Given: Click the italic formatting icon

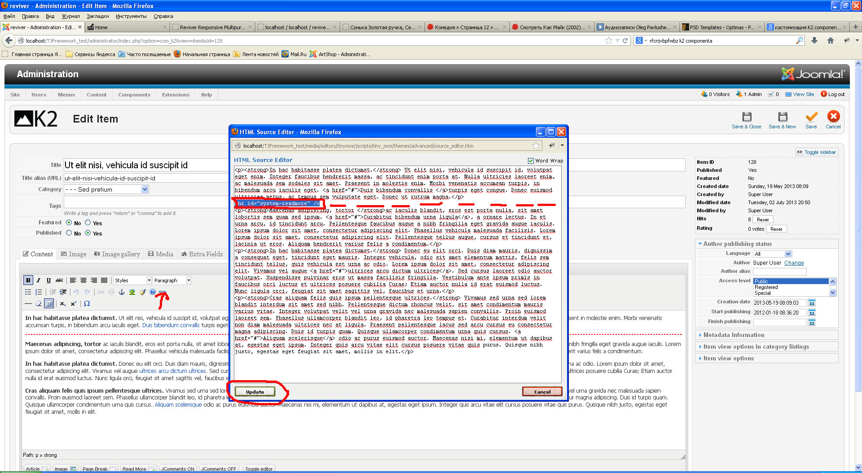Looking at the screenshot, I should (x=39, y=280).
